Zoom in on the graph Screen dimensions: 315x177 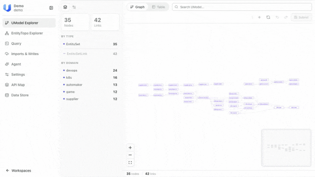coord(130,147)
